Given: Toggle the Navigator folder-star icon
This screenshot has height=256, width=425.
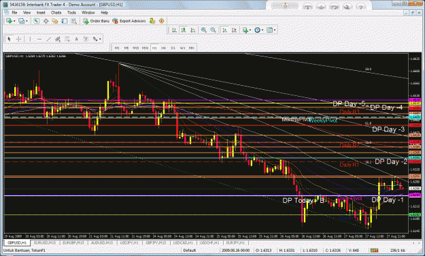Looking at the screenshot, I should tap(55, 21).
